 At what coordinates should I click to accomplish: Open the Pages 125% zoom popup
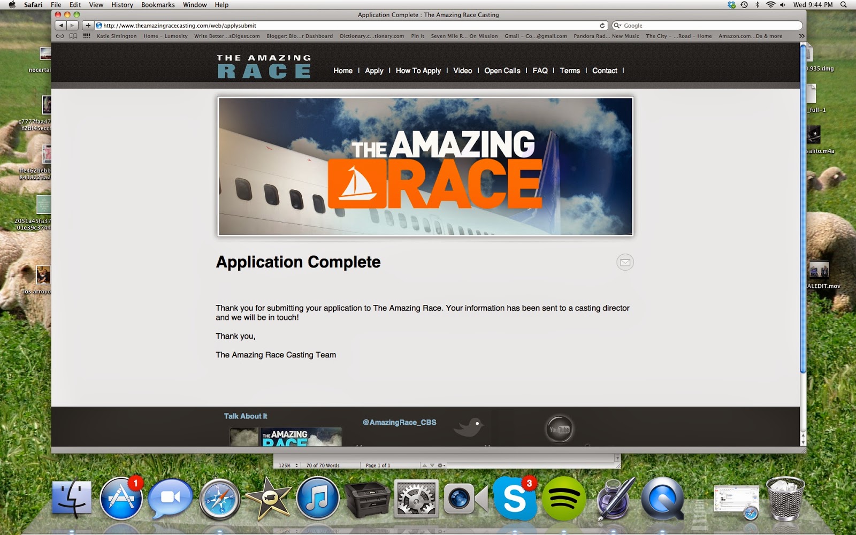[288, 465]
